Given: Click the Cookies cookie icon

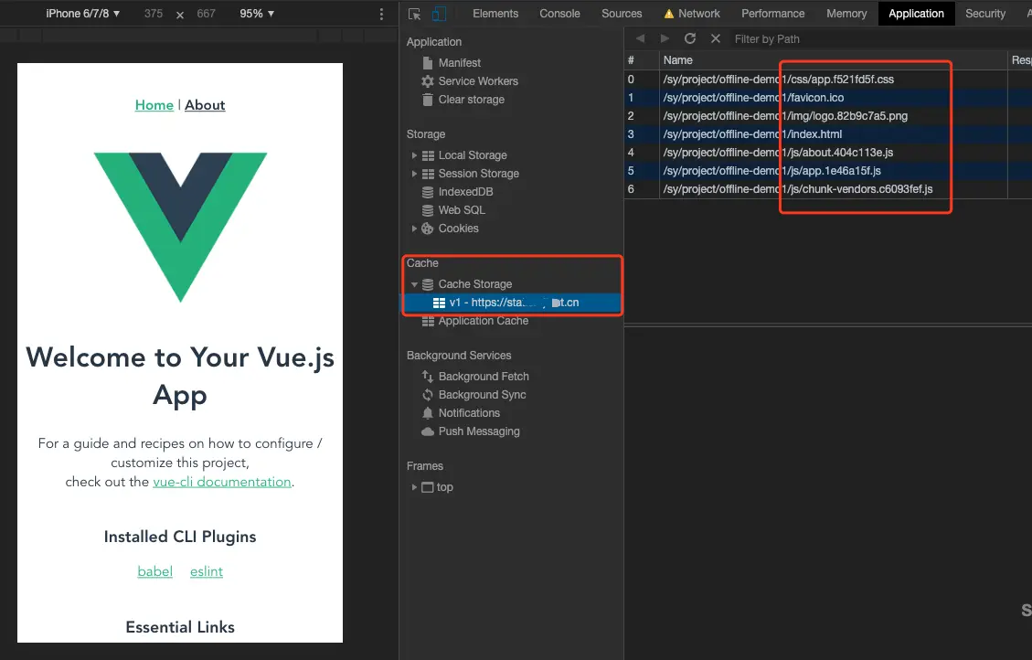Looking at the screenshot, I should coord(427,229).
